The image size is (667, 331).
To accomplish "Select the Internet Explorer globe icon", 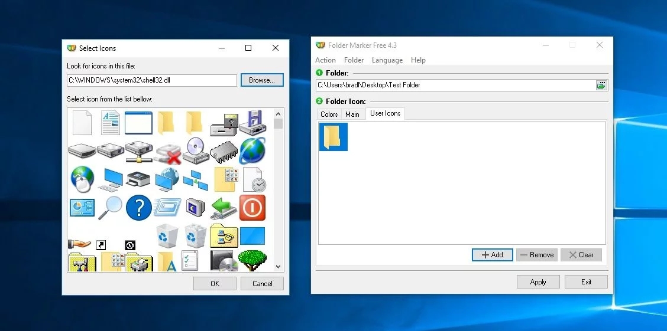I will point(252,151).
